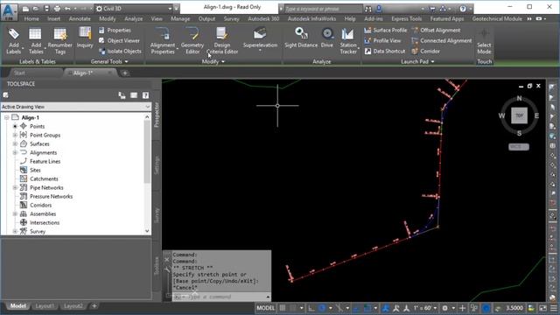Screen dimensions: 560x315
Task: Click the Superelevation tool
Action: (x=260, y=38)
